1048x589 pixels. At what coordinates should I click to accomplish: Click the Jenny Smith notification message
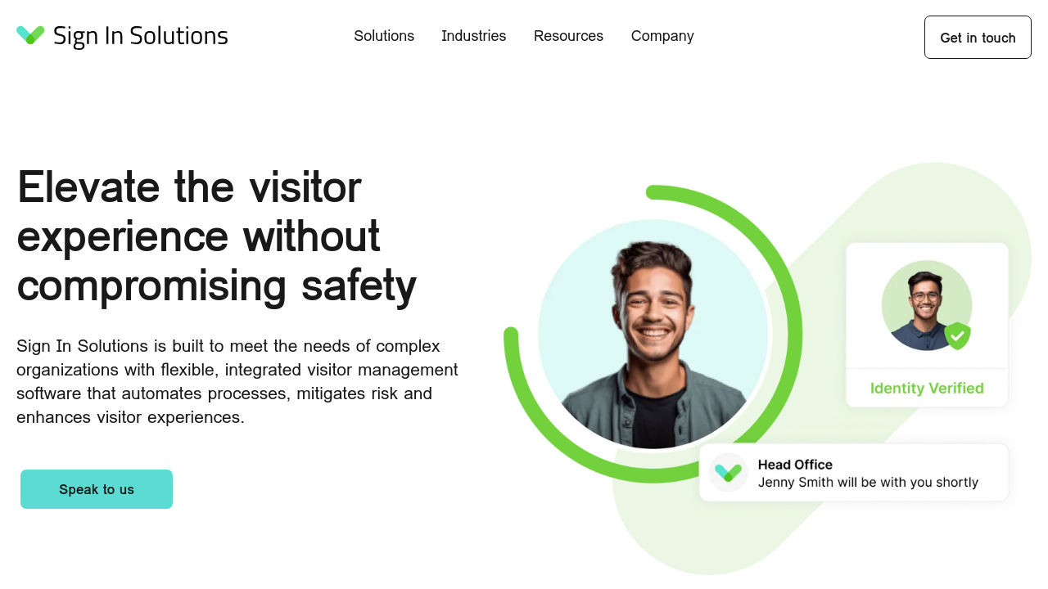coord(868,483)
